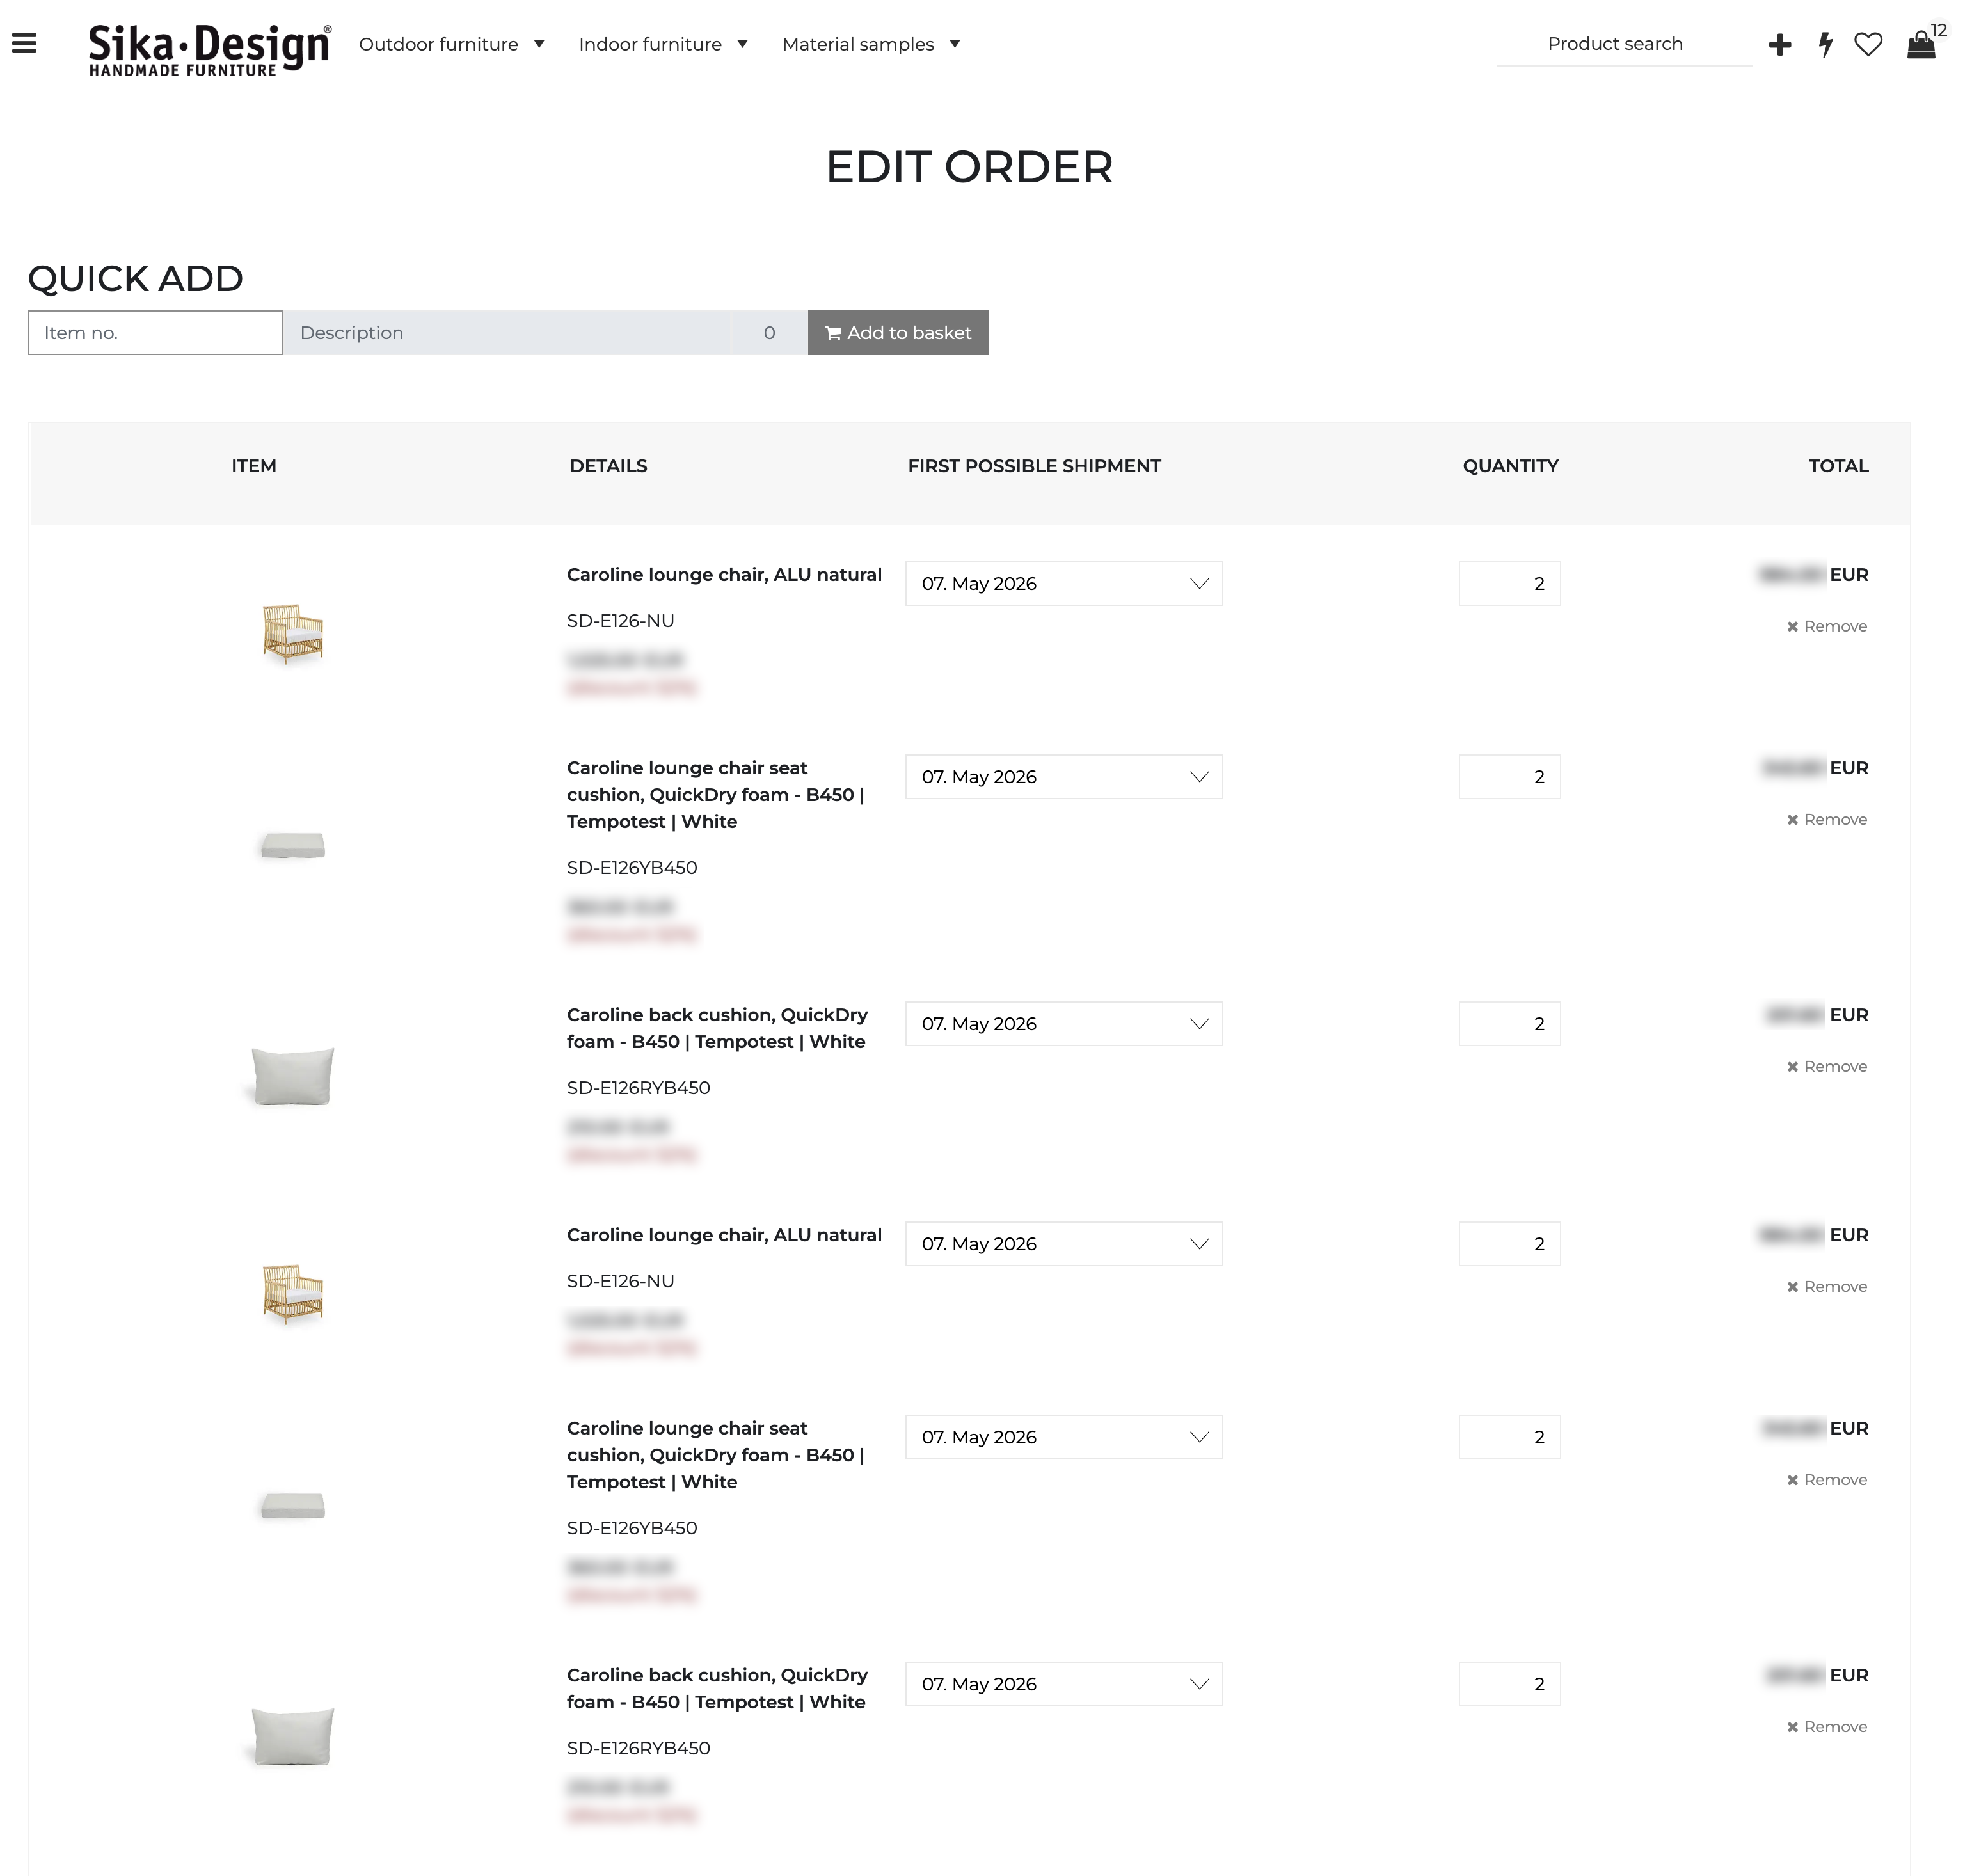Remove the first Caroline lounge chair item
Viewport: 1972px width, 1876px height.
(1827, 626)
